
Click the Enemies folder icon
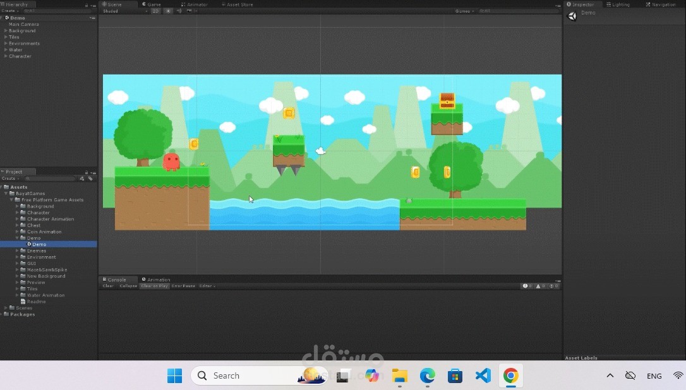point(23,251)
